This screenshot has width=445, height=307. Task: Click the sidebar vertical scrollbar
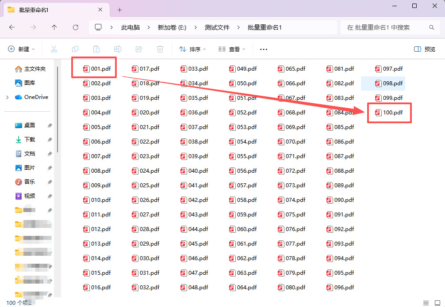(x=58, y=110)
